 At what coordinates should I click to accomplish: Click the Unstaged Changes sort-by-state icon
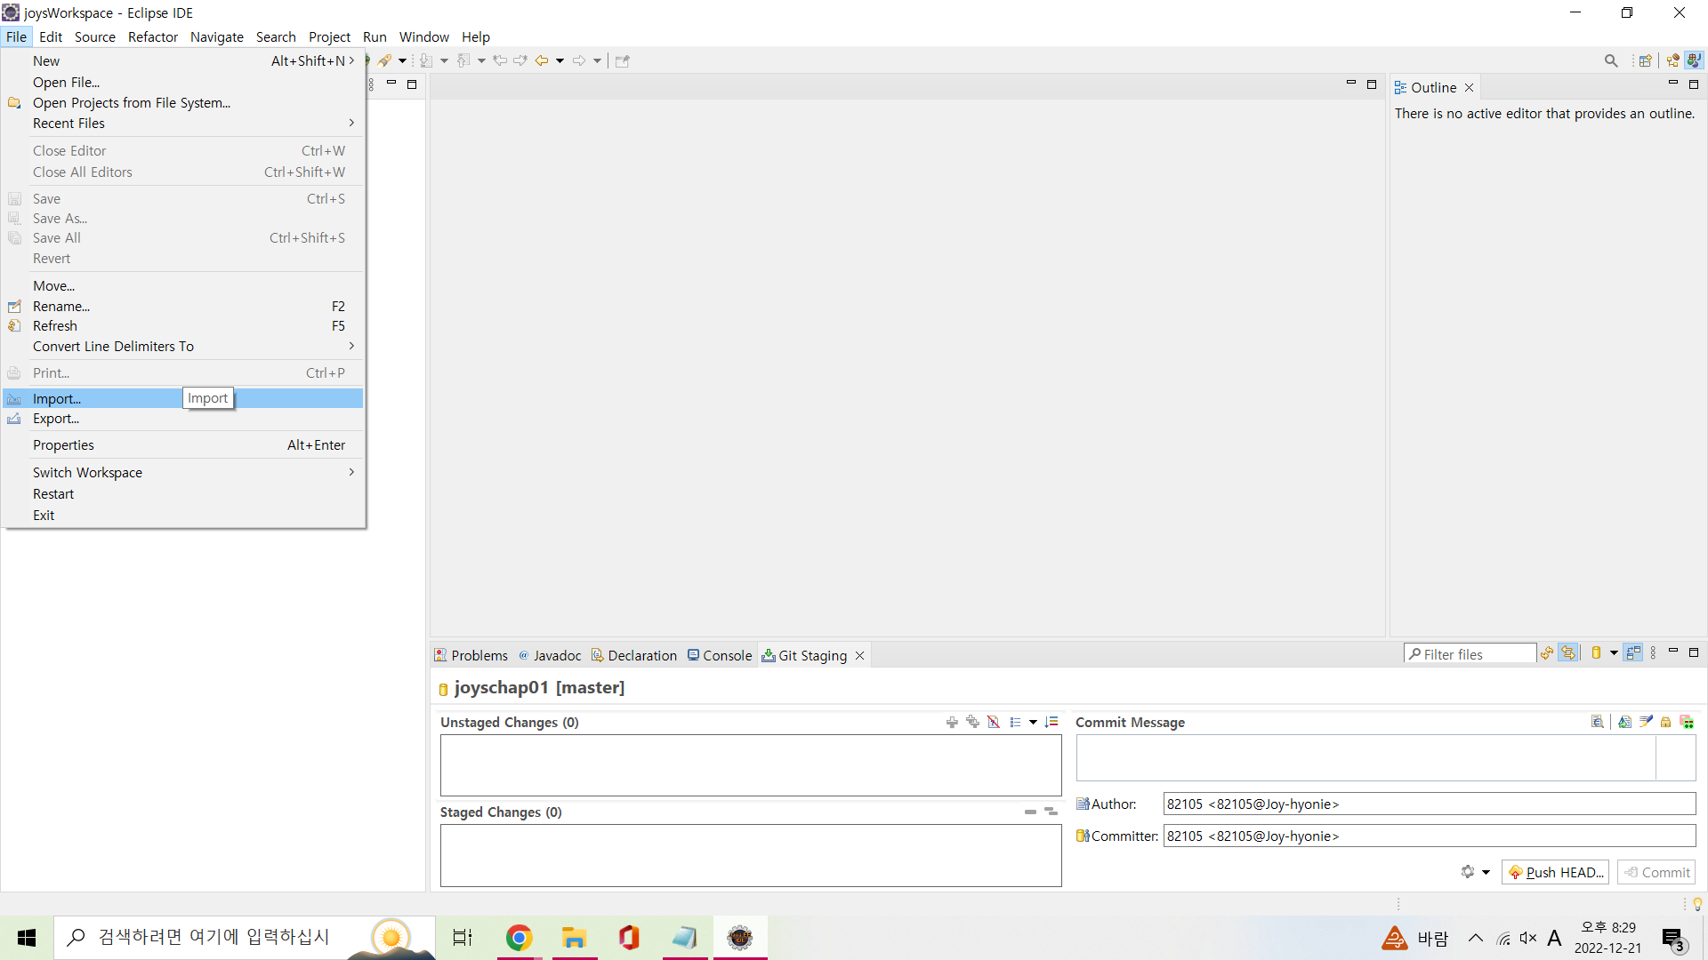1051,722
